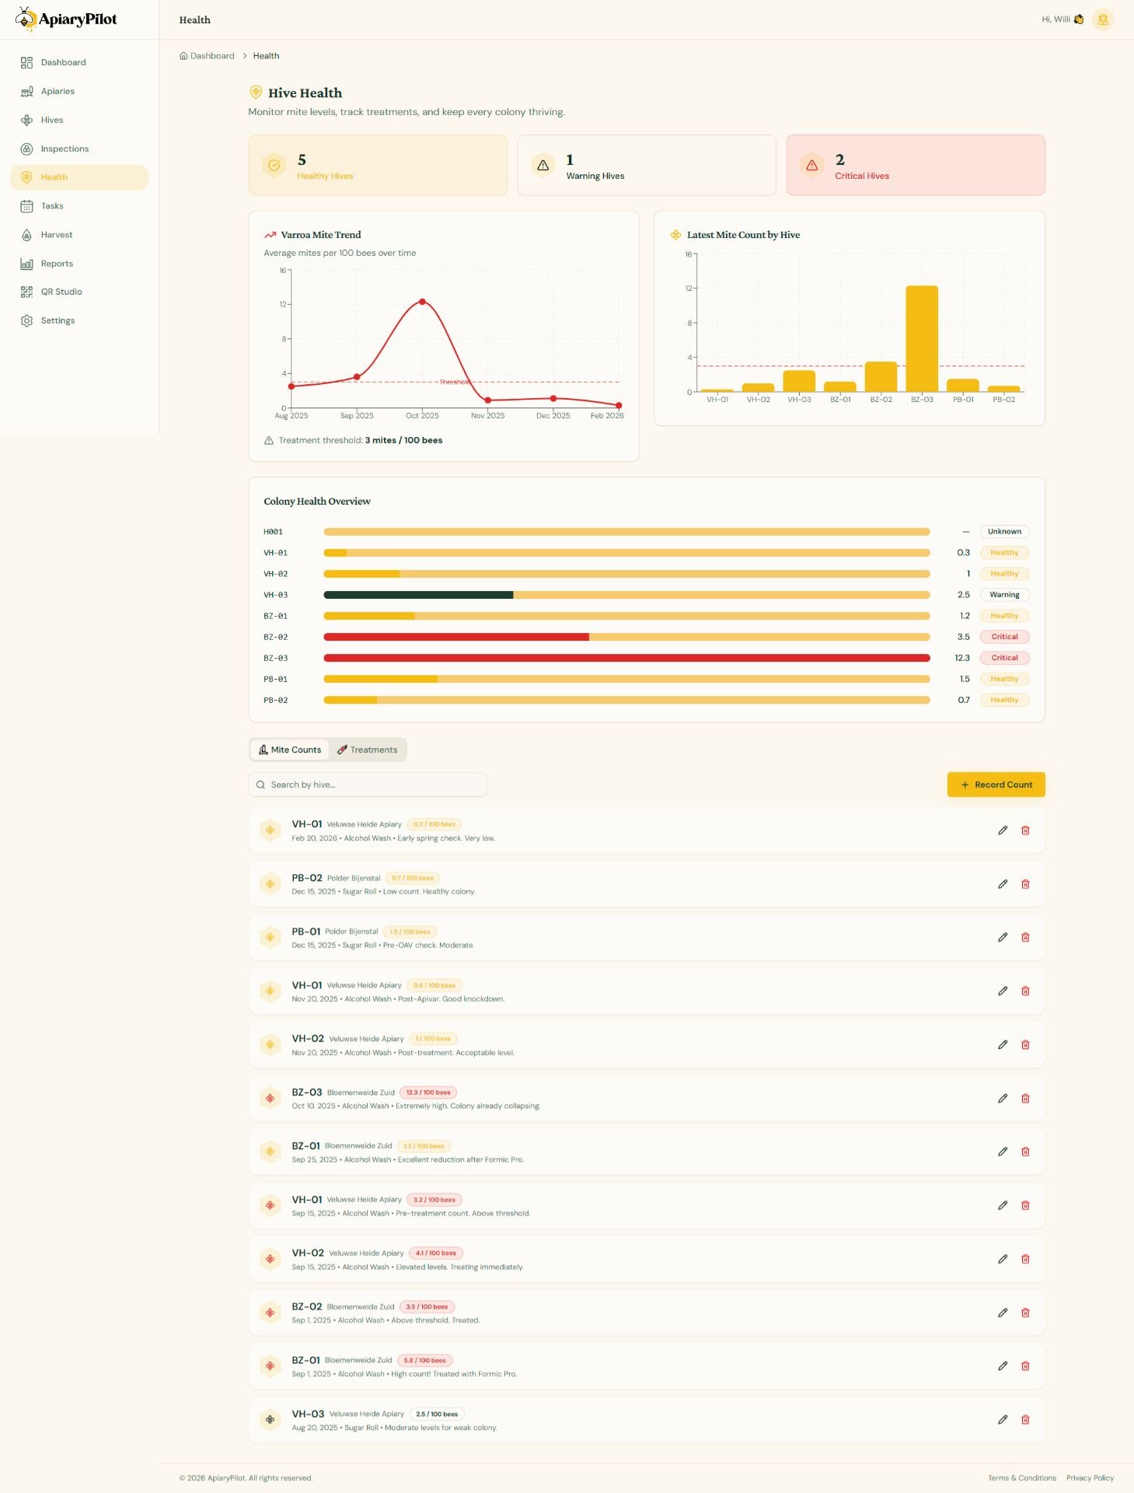Image resolution: width=1134 pixels, height=1493 pixels.
Task: Open Harvest section icon
Action: point(26,235)
